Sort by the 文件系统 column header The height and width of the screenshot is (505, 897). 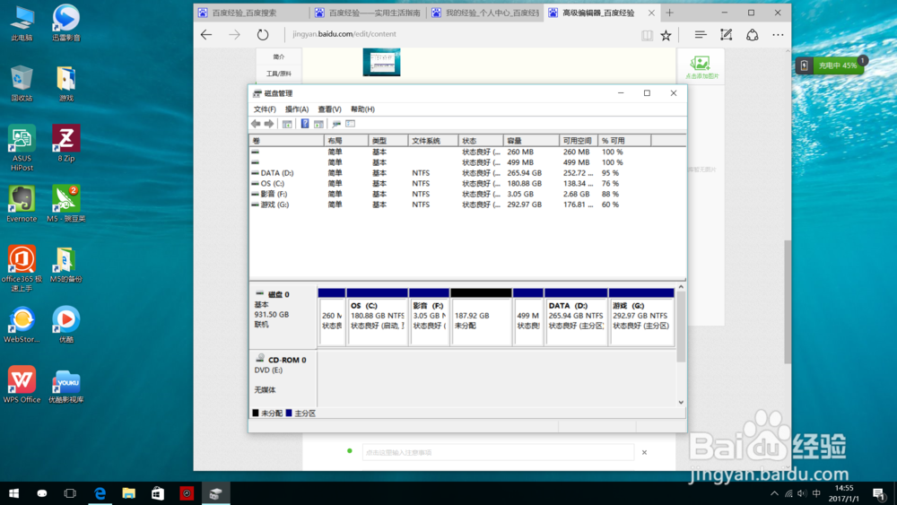click(x=433, y=141)
